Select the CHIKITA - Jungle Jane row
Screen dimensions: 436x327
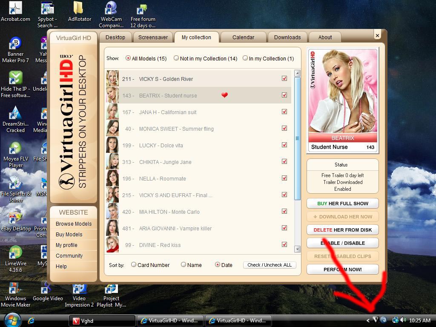pyautogui.click(x=198, y=162)
